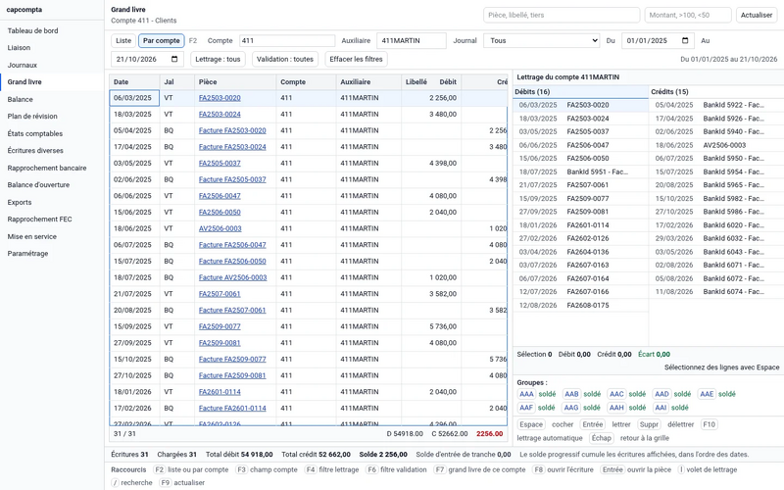The image size is (784, 490).
Task: Focus the Montant filter field
Action: click(688, 15)
